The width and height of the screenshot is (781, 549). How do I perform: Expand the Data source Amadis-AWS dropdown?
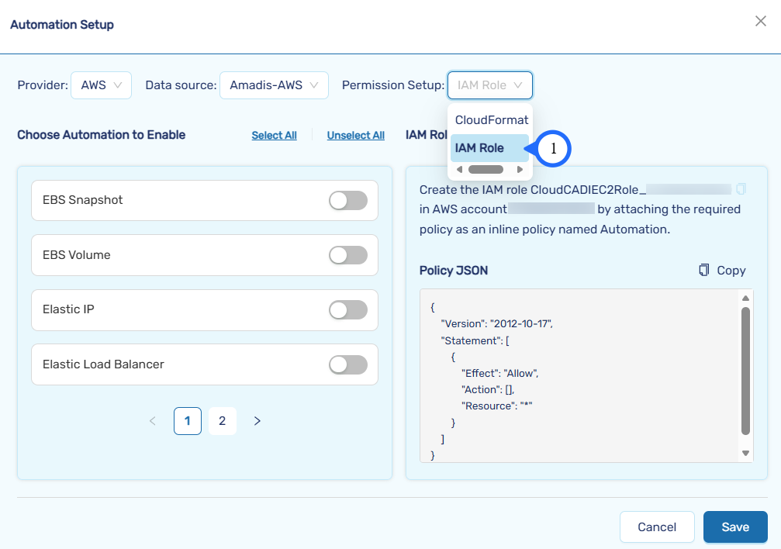pos(274,85)
